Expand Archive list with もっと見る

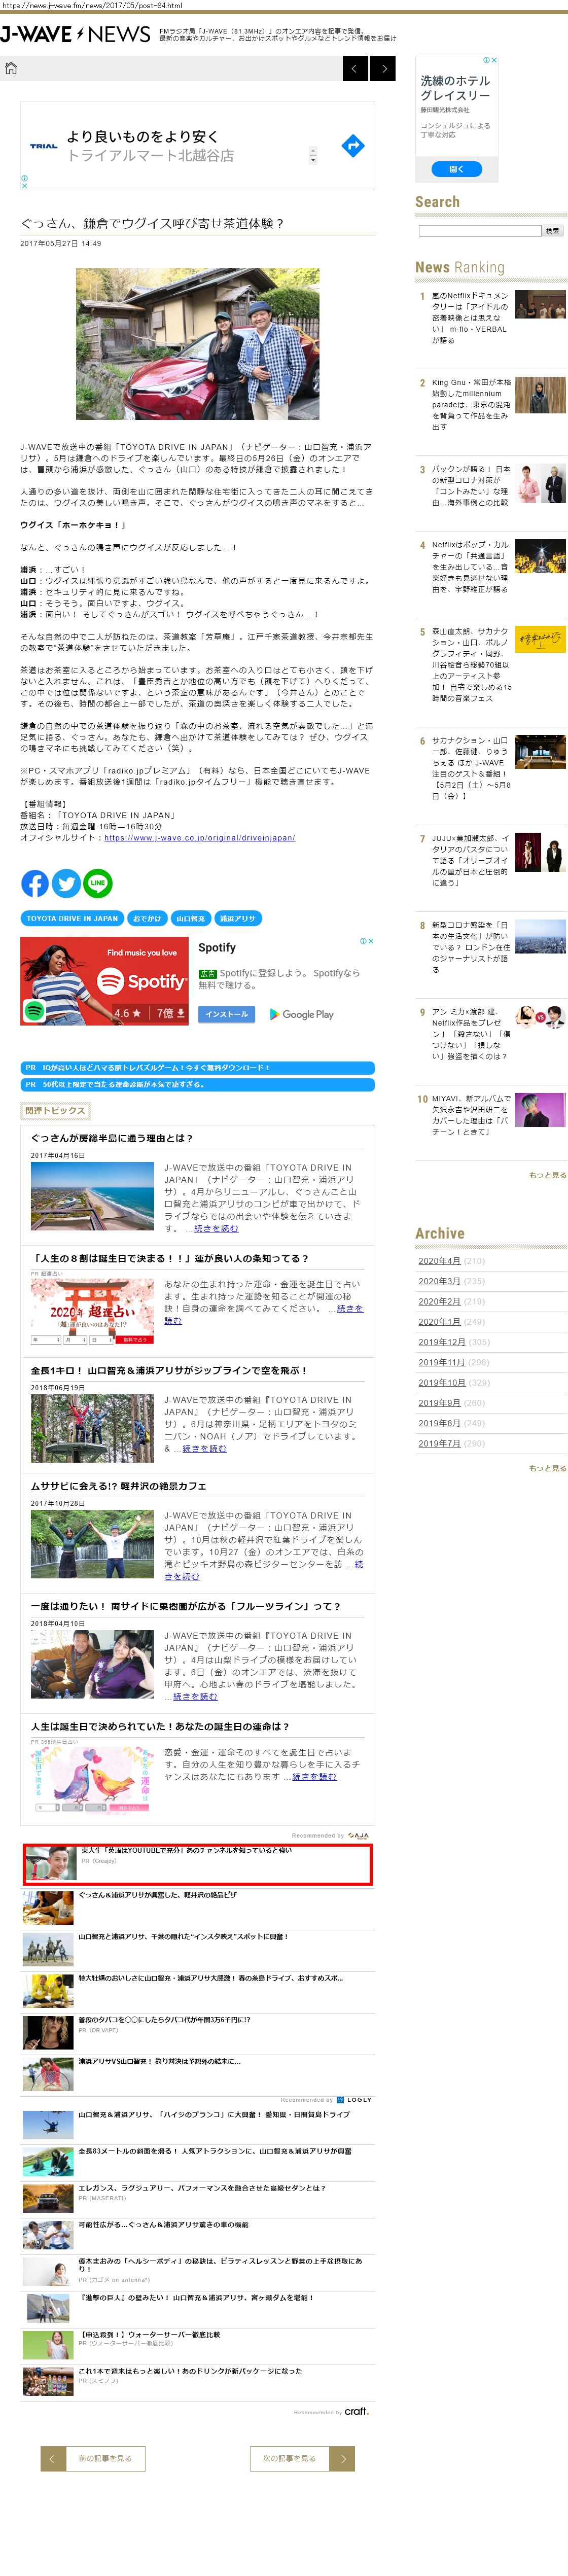[x=547, y=1468]
